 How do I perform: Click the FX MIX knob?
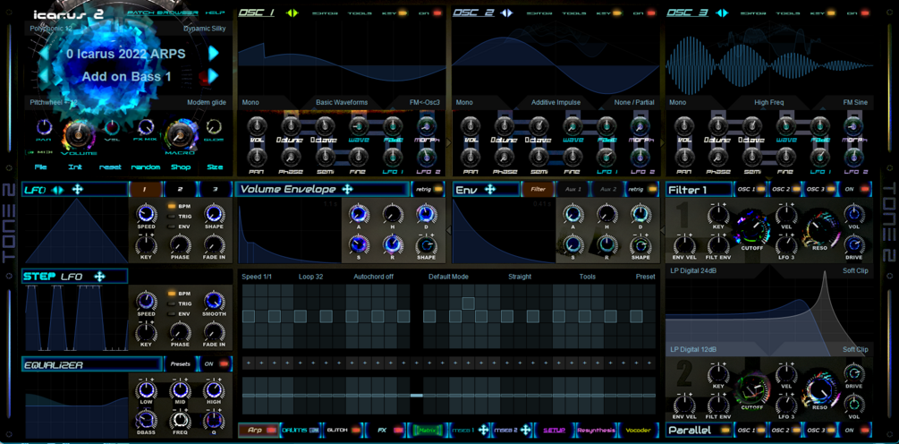pos(146,127)
